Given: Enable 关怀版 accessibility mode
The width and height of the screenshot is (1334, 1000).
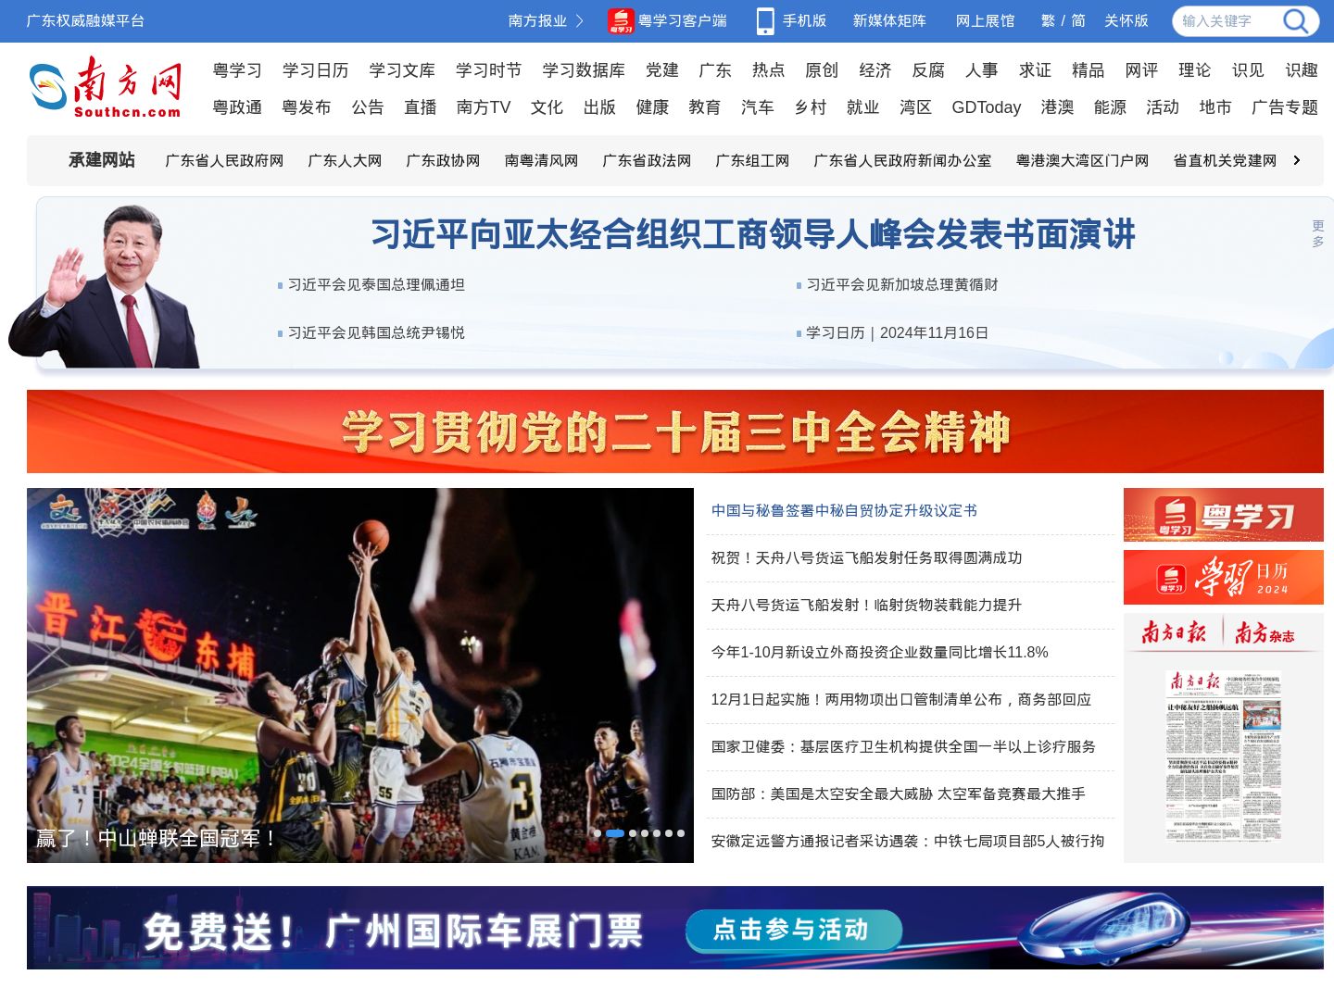Looking at the screenshot, I should 1126,20.
